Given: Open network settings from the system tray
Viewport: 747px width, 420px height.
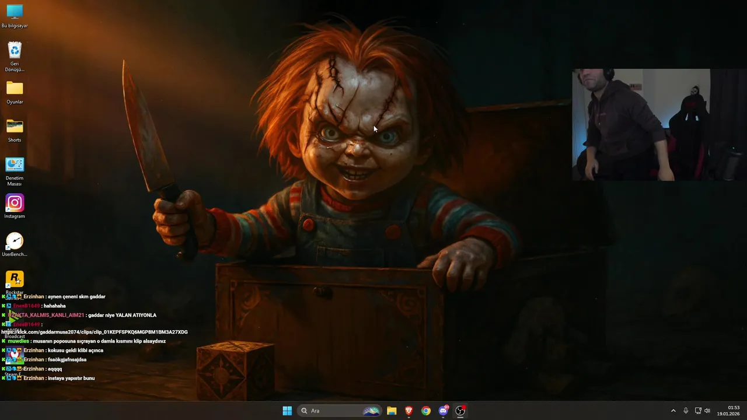Looking at the screenshot, I should tap(698, 411).
